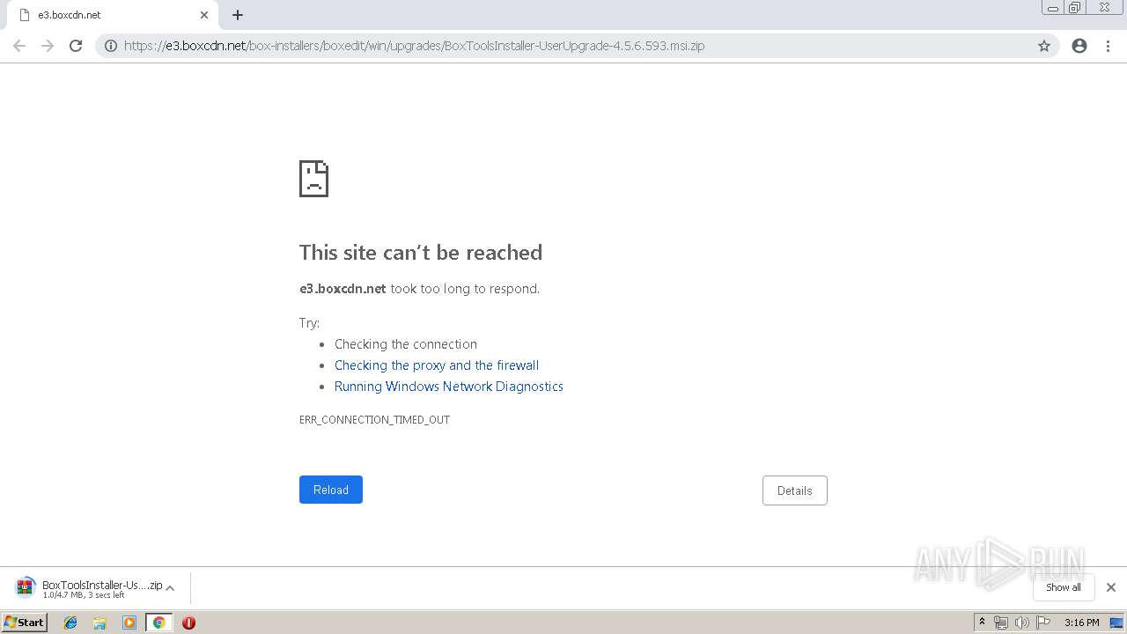
Task: Open Windows Explorer folder icon in taskbar
Action: (x=99, y=623)
